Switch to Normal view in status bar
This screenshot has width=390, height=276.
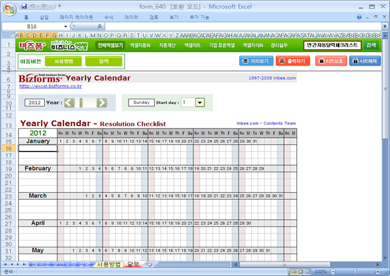[294, 271]
